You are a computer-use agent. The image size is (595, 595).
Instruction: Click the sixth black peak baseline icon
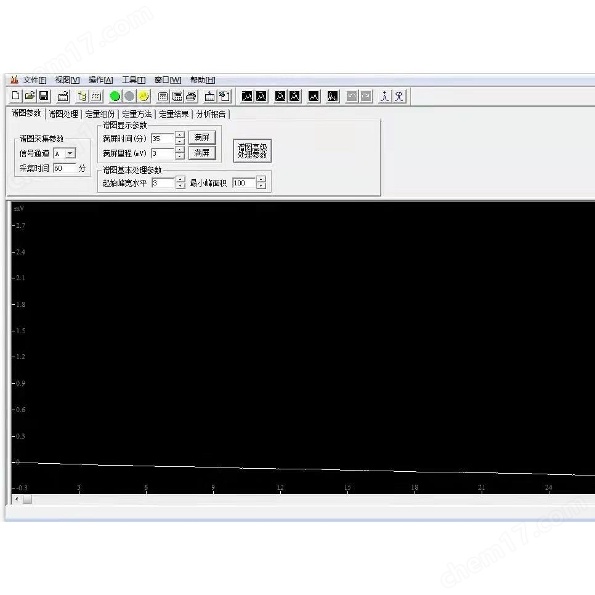(333, 96)
